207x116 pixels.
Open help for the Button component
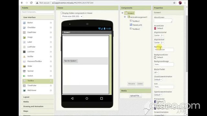pyautogui.click(x=51, y=23)
